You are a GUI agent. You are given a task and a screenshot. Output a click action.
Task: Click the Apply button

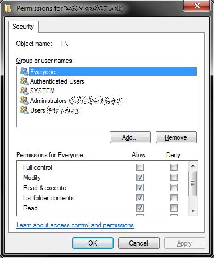click(x=184, y=243)
